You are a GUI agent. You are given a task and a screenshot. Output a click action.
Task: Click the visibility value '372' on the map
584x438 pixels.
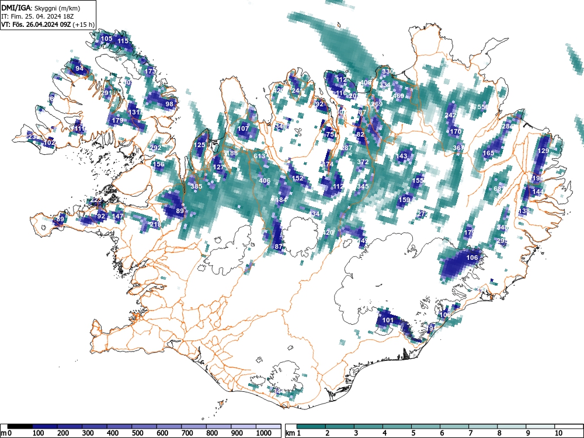click(x=363, y=162)
